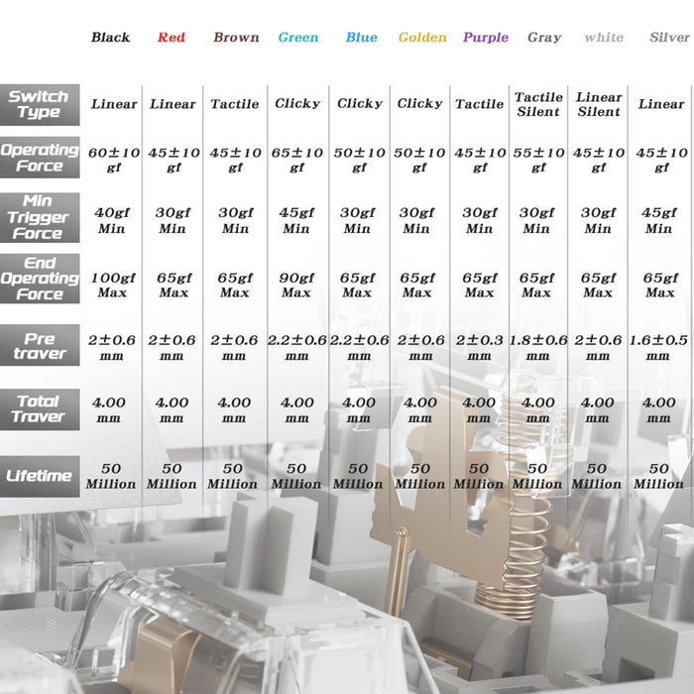Image resolution: width=694 pixels, height=694 pixels.
Task: Click the Tactile Silent cell for Gray
Action: pyautogui.click(x=538, y=104)
